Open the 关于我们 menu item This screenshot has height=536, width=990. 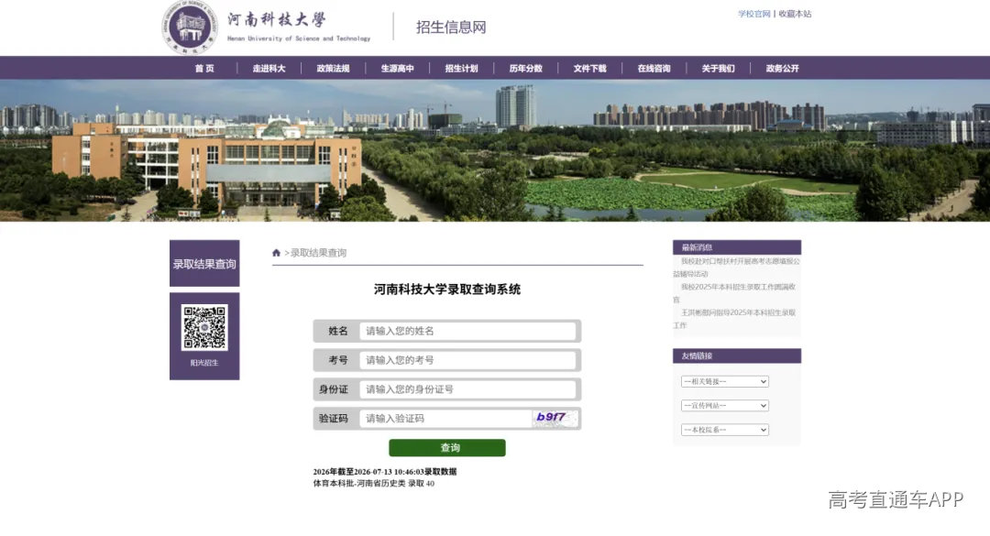(x=719, y=68)
